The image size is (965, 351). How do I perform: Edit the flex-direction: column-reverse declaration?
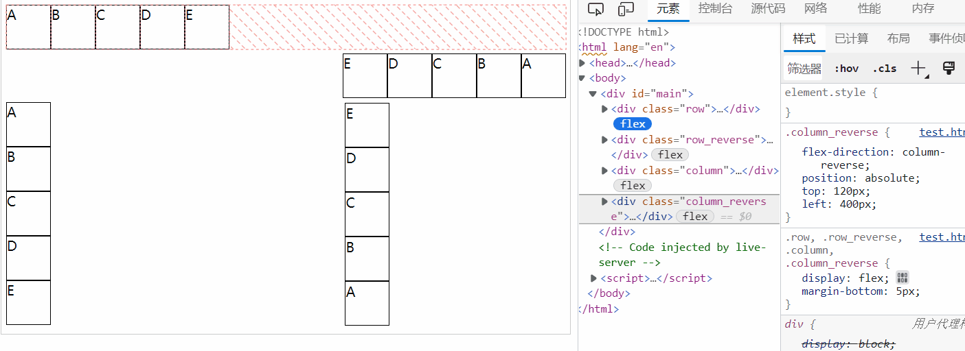[874, 158]
